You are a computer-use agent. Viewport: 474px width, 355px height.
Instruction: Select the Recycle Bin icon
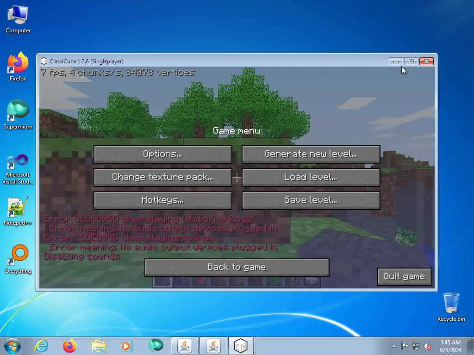pyautogui.click(x=451, y=307)
